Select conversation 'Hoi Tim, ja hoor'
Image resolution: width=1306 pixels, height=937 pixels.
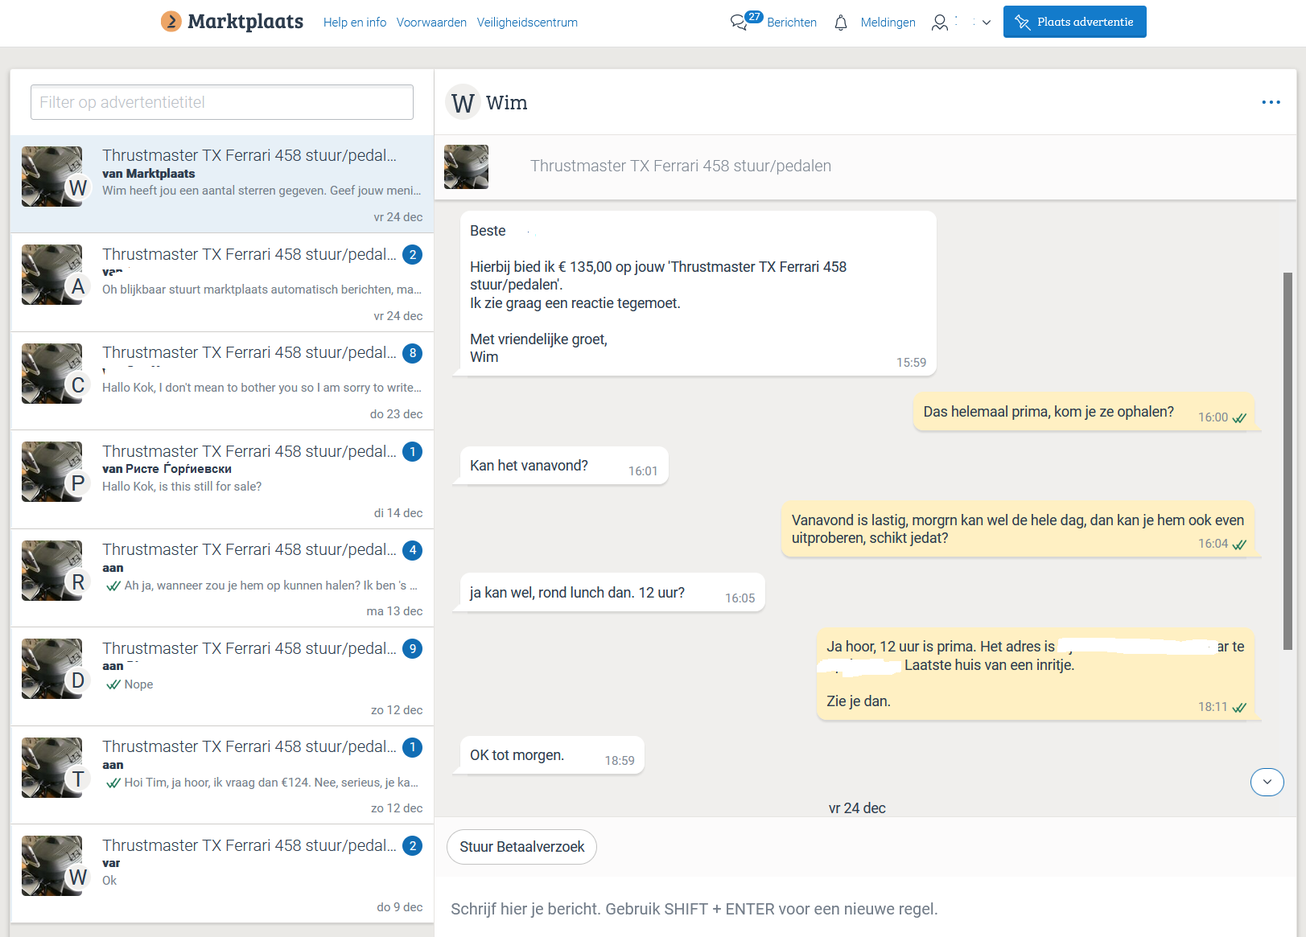(222, 775)
